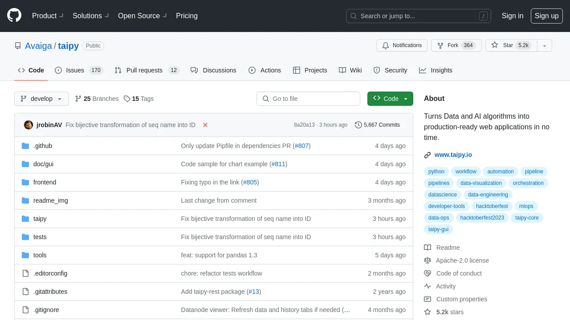The image size is (570, 320).
Task: Switch to the Pull requests tab
Action: click(x=147, y=70)
